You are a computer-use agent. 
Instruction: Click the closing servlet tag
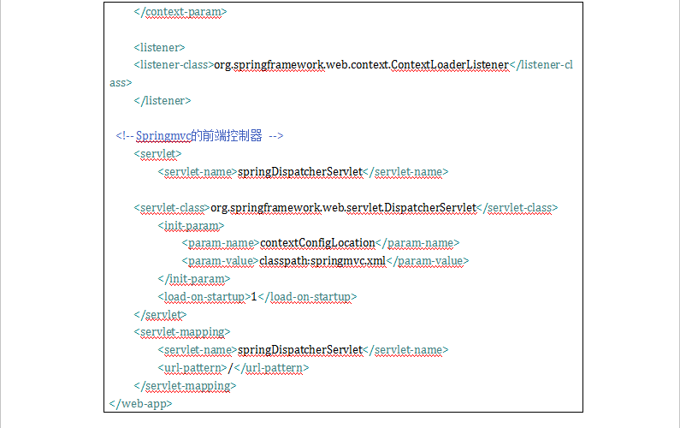pyautogui.click(x=160, y=315)
